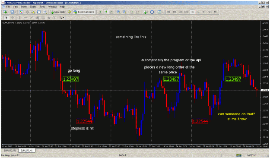Restore the inner chart window
Viewport: 270px width, 158px height.
pyautogui.click(x=263, y=7)
